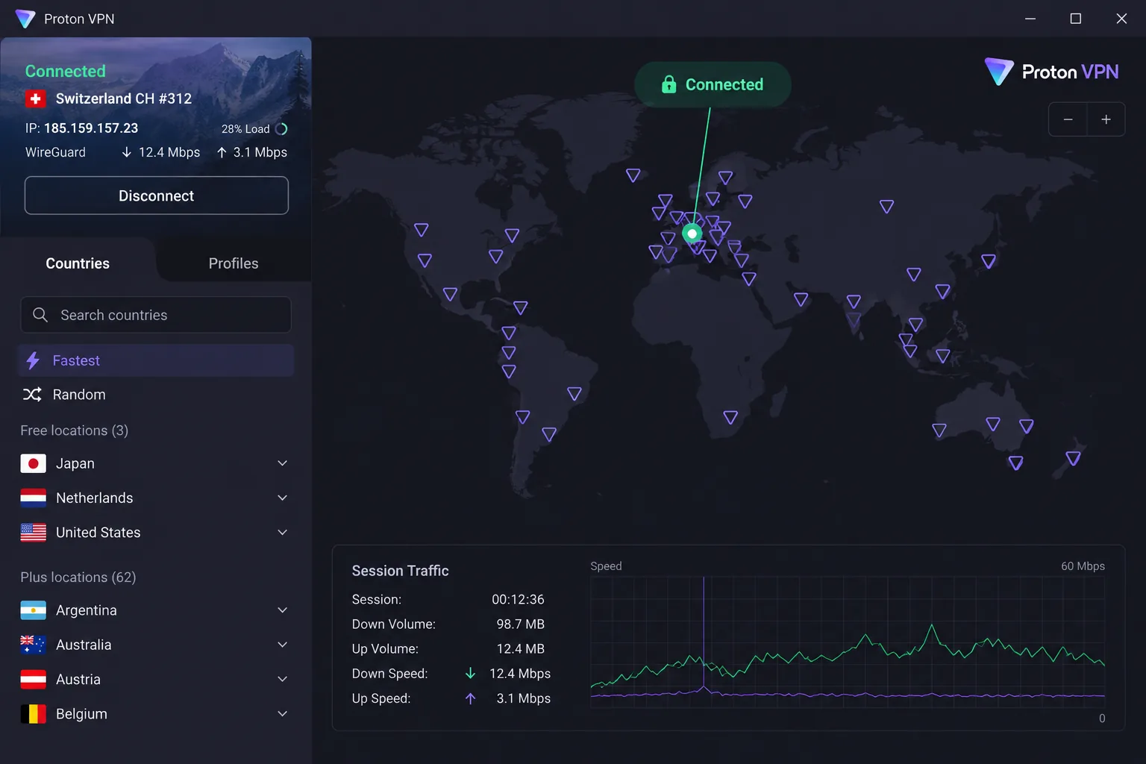Screen dimensions: 1146x764
Task: Expand the Japan server list
Action: point(283,463)
